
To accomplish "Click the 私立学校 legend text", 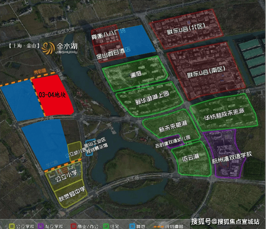I will pyautogui.click(x=54, y=227).
